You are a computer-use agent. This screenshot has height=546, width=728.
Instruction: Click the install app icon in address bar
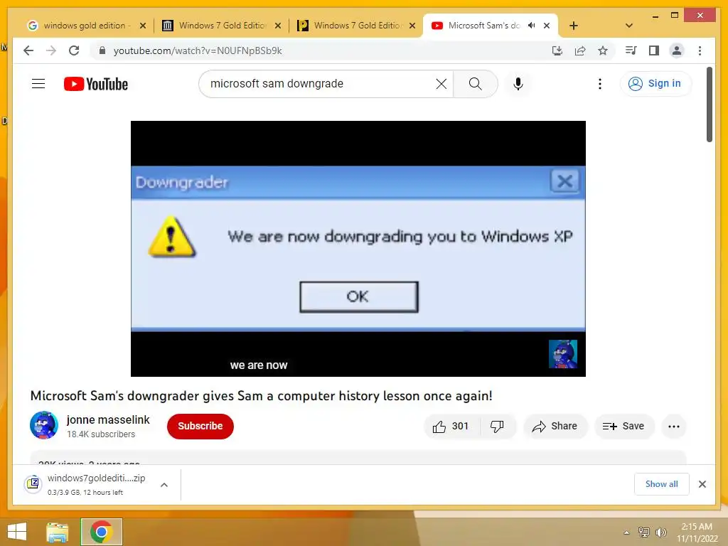point(557,50)
